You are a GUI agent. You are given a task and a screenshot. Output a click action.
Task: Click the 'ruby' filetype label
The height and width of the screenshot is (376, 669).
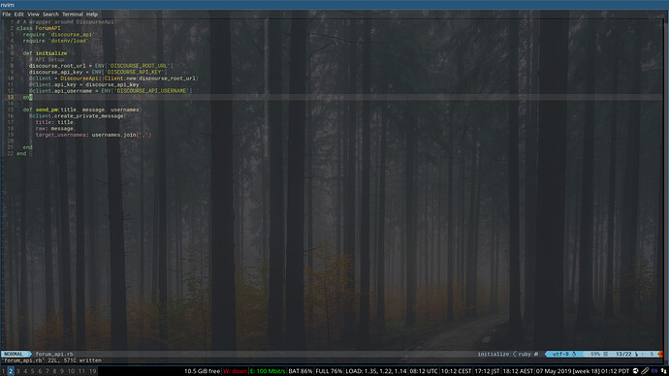click(525, 355)
